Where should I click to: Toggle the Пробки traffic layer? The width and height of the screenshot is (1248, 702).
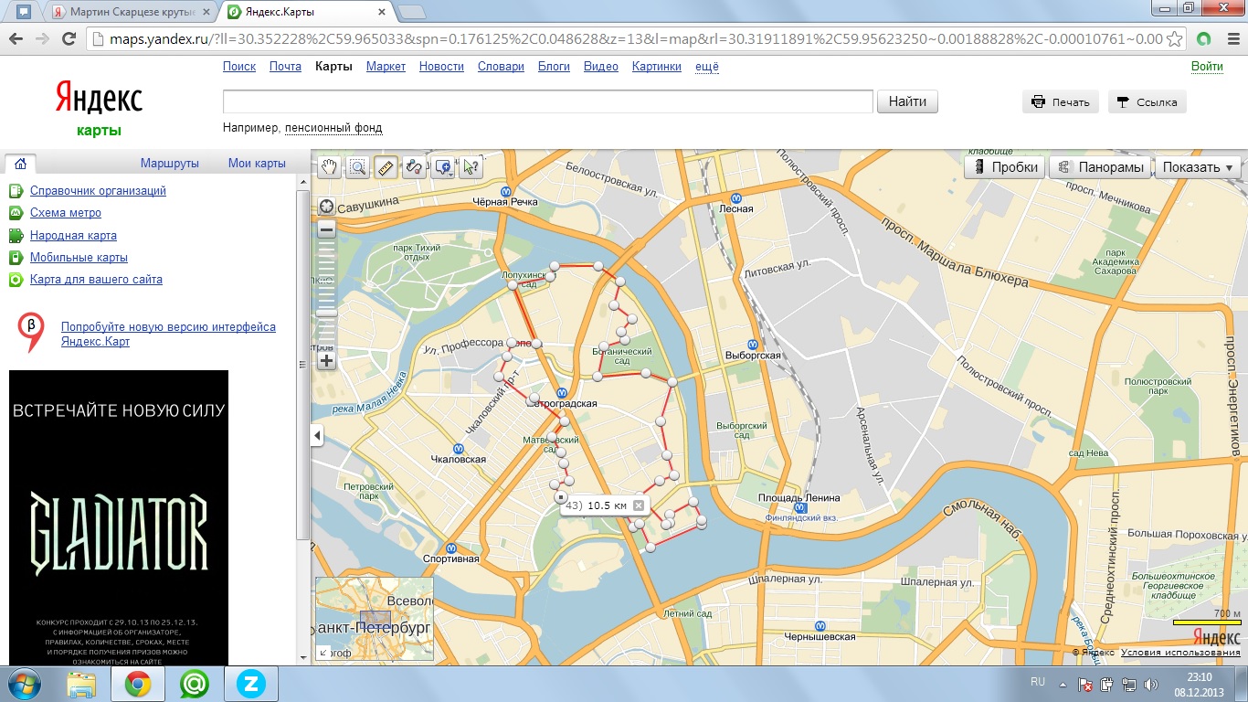pos(1005,167)
